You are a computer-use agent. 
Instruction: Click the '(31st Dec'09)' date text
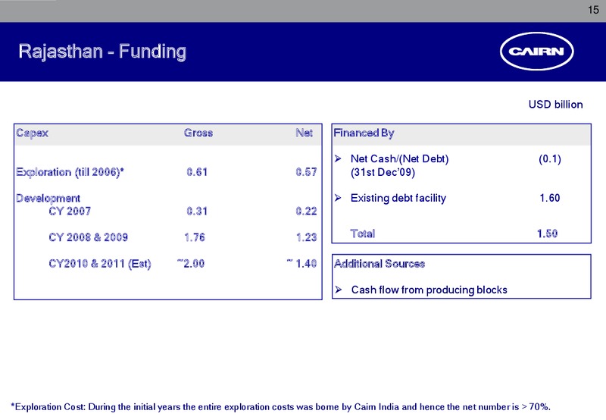click(x=383, y=172)
